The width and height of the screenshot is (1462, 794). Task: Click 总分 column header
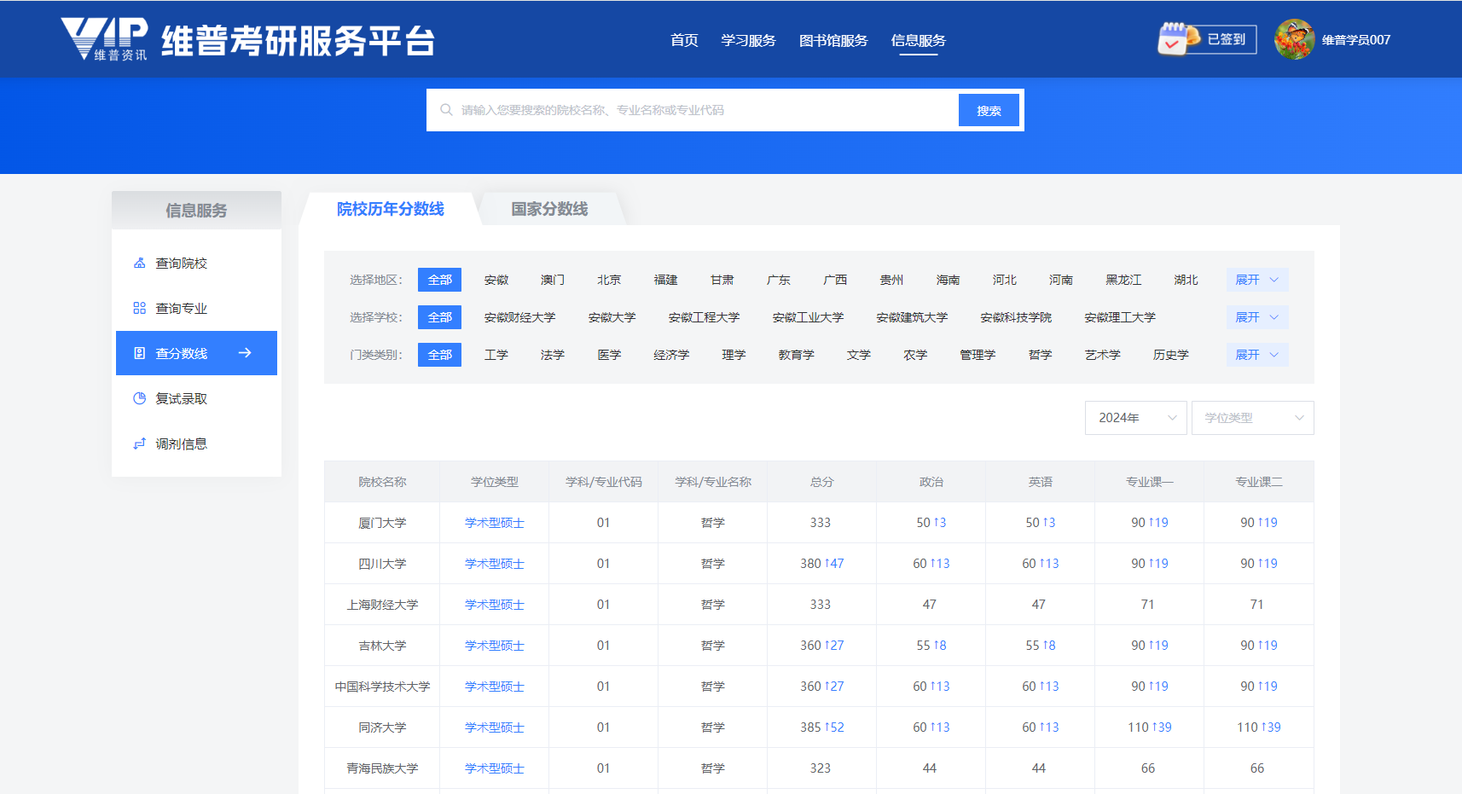pos(821,482)
